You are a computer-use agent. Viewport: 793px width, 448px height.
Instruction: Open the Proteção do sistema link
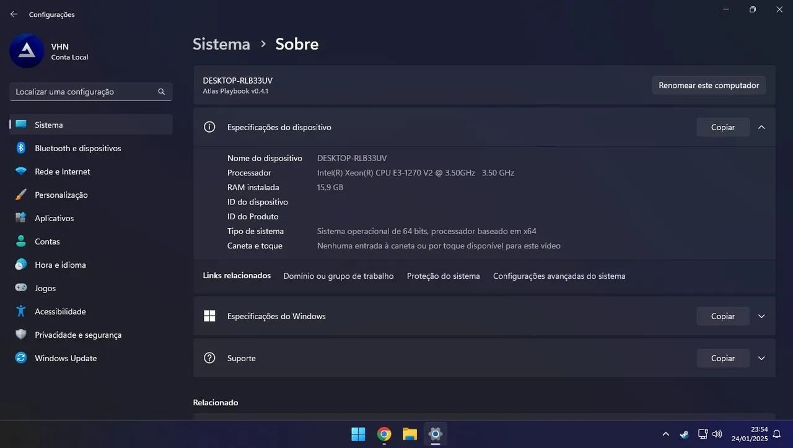[443, 276]
